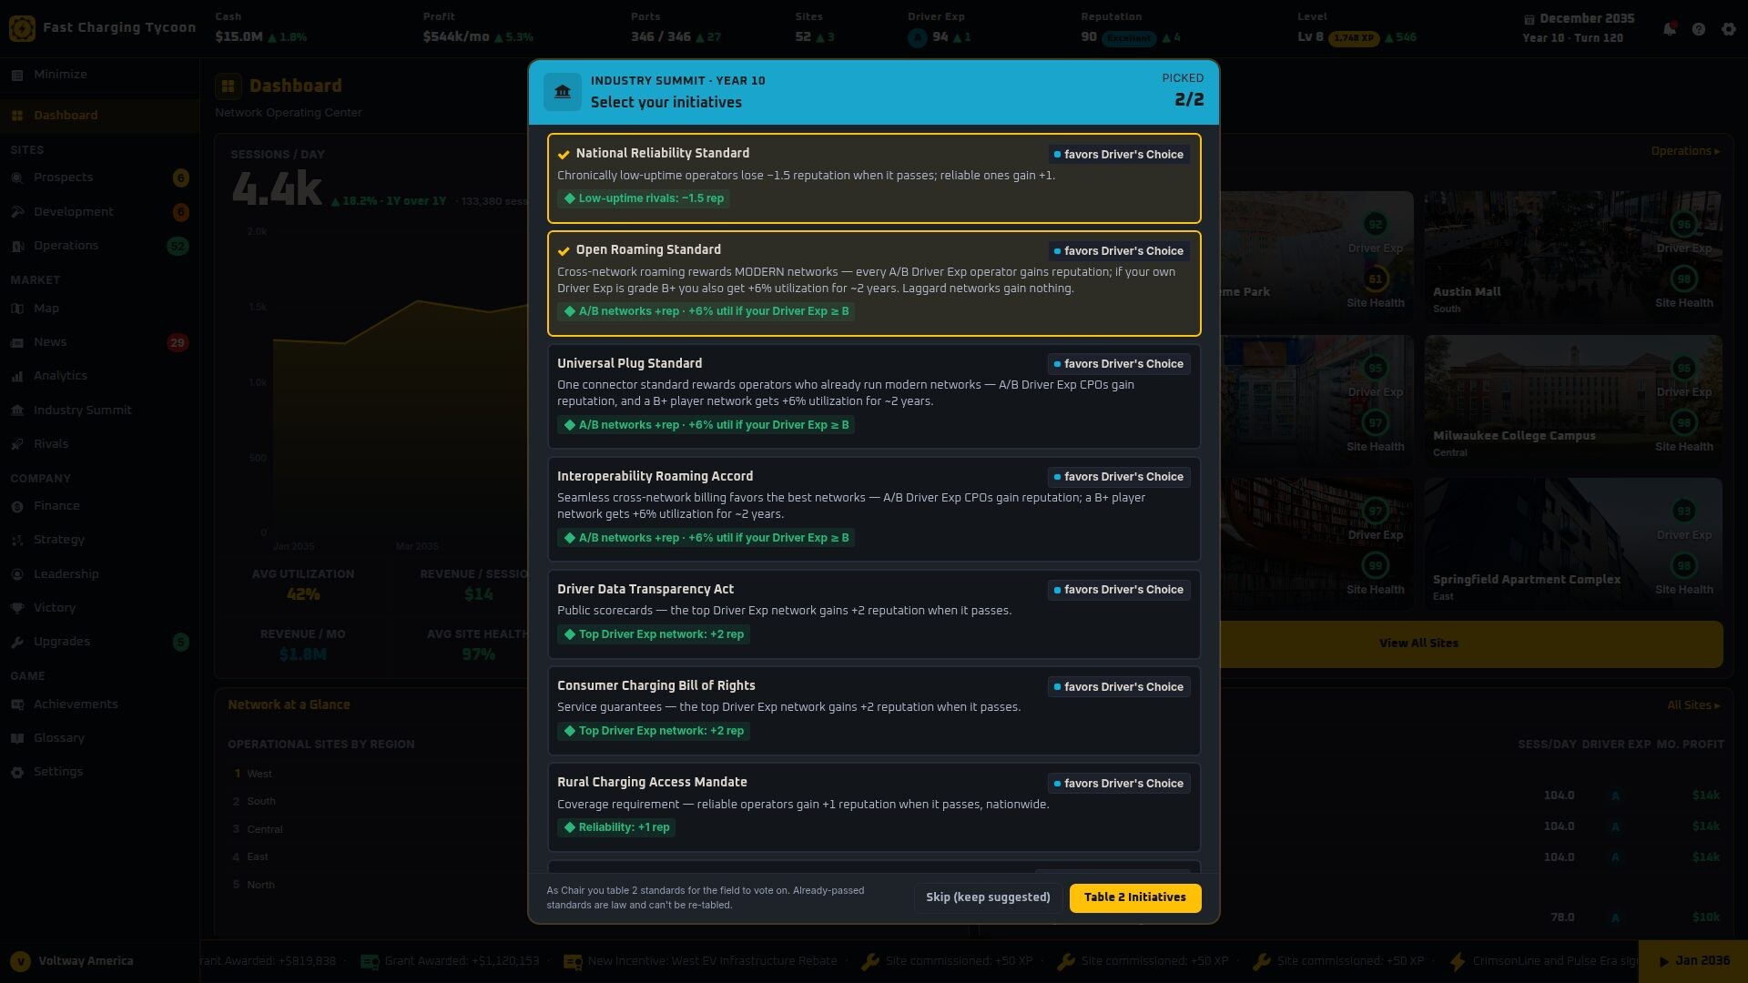Deselect the National Reliability Standard initiative
1748x983 pixels.
coord(874,178)
